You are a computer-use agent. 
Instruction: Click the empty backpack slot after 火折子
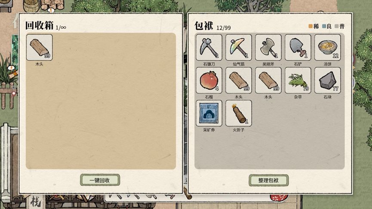coord(268,113)
